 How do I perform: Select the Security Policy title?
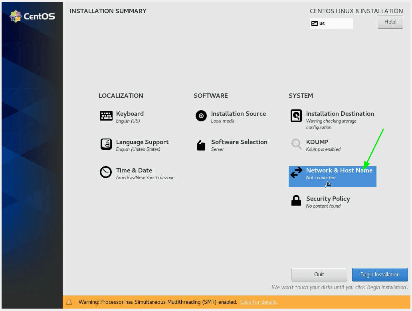[328, 199]
